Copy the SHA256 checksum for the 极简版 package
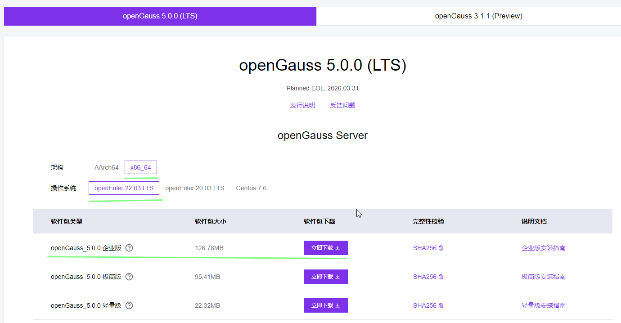Image resolution: width=621 pixels, height=323 pixels. click(441, 277)
